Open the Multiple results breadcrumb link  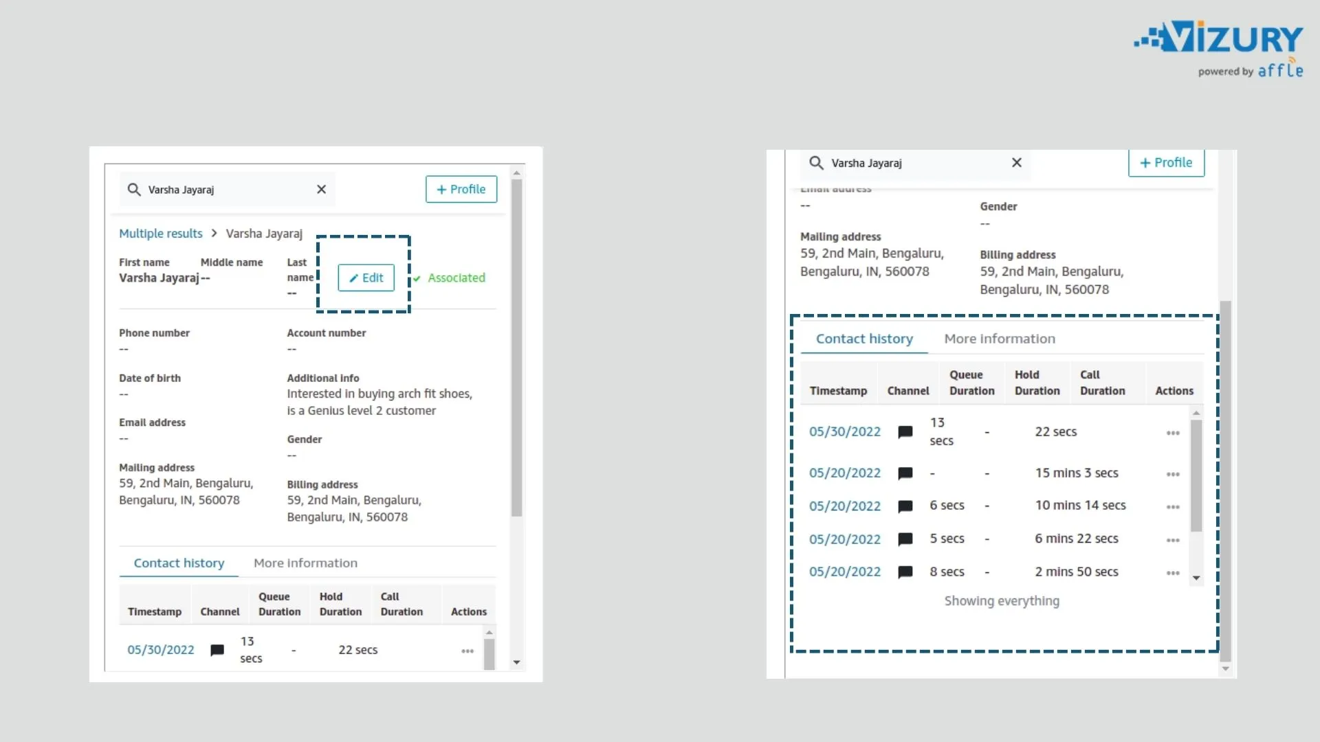[x=161, y=234]
